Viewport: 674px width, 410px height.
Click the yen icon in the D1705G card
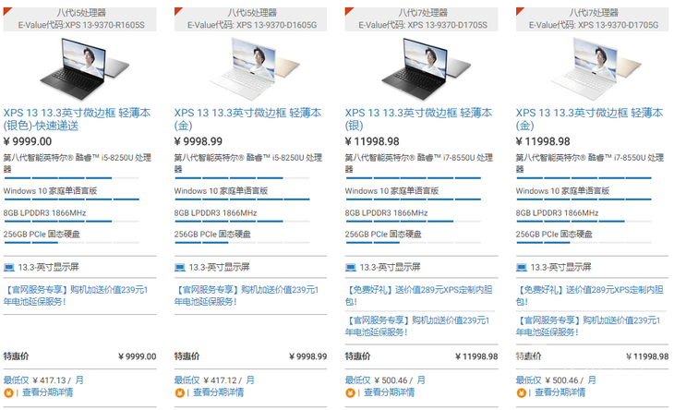coord(521,392)
